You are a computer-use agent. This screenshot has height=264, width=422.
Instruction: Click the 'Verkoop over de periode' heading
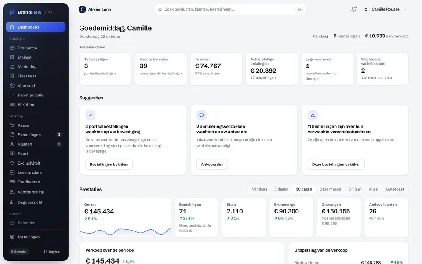109,250
